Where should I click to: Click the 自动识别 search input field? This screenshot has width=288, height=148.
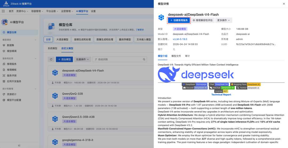coord(120,60)
